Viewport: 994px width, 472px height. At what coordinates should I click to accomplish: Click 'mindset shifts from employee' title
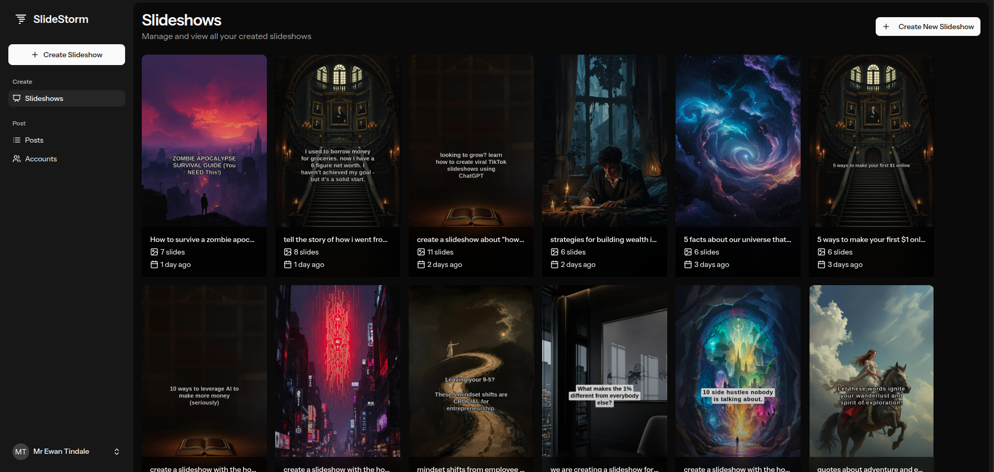coord(471,468)
